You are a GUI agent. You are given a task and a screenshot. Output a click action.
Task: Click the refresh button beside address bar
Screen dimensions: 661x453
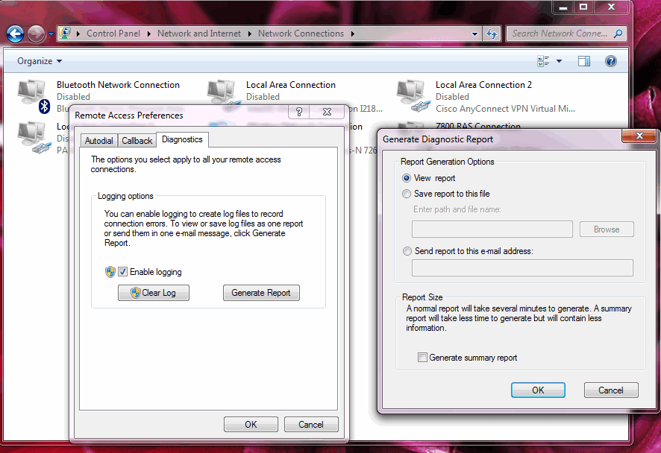[492, 34]
